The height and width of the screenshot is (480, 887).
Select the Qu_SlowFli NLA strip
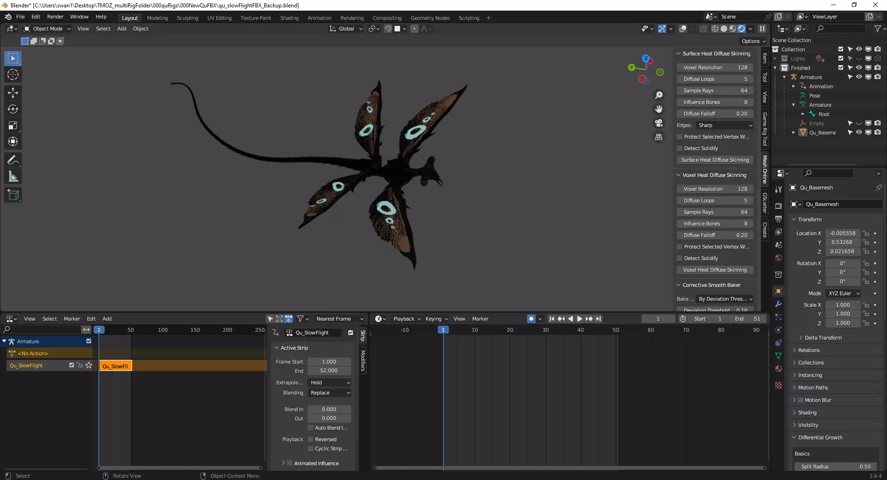pyautogui.click(x=115, y=366)
